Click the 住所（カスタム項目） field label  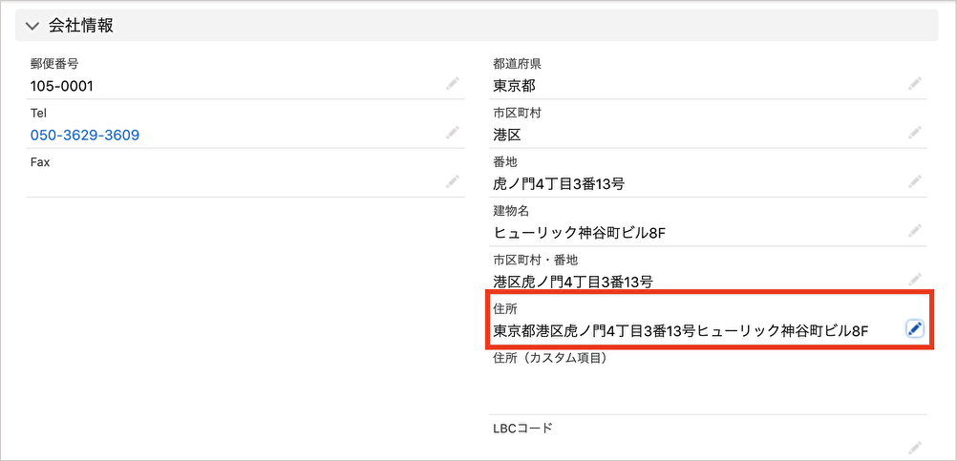pyautogui.click(x=550, y=359)
